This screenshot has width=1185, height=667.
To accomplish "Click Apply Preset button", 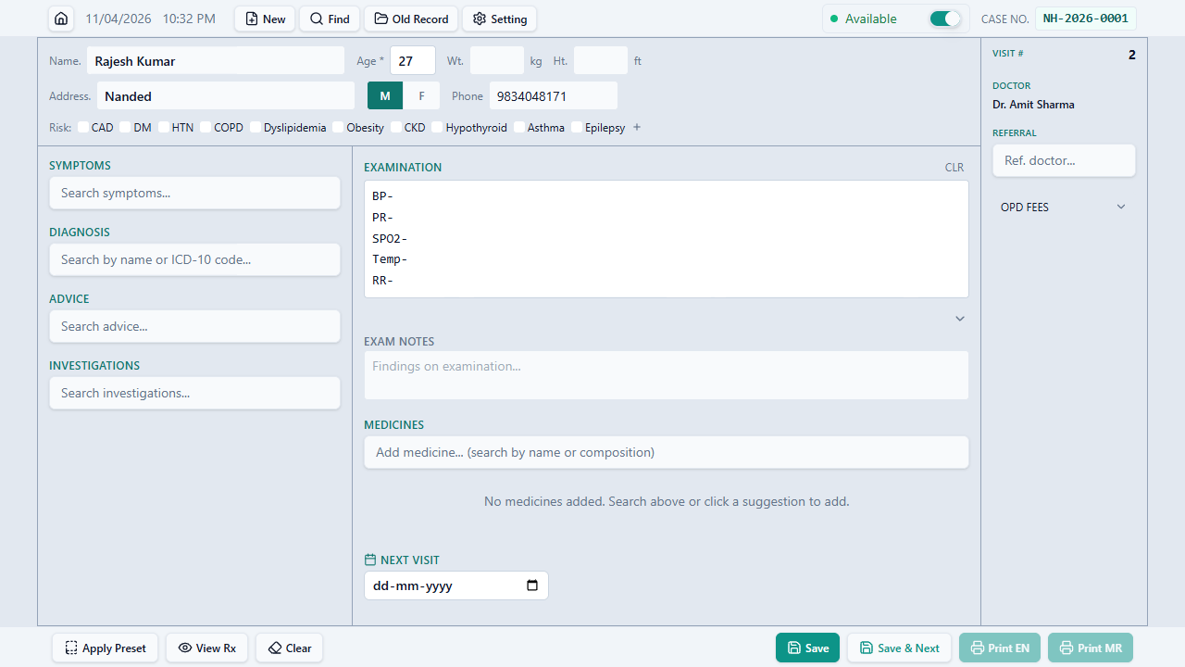I will (106, 648).
